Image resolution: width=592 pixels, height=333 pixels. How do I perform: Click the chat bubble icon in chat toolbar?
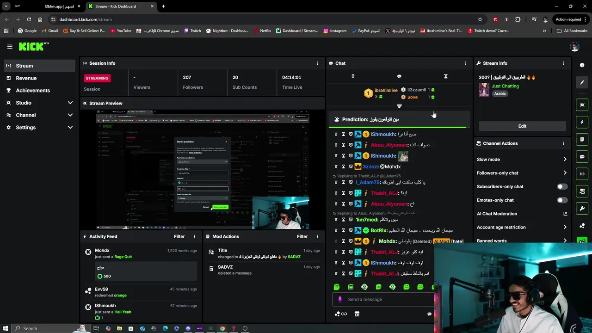[x=399, y=76]
